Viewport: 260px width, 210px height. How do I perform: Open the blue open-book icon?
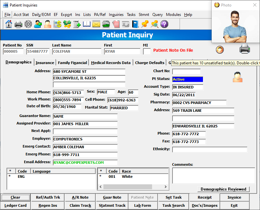point(87,24)
